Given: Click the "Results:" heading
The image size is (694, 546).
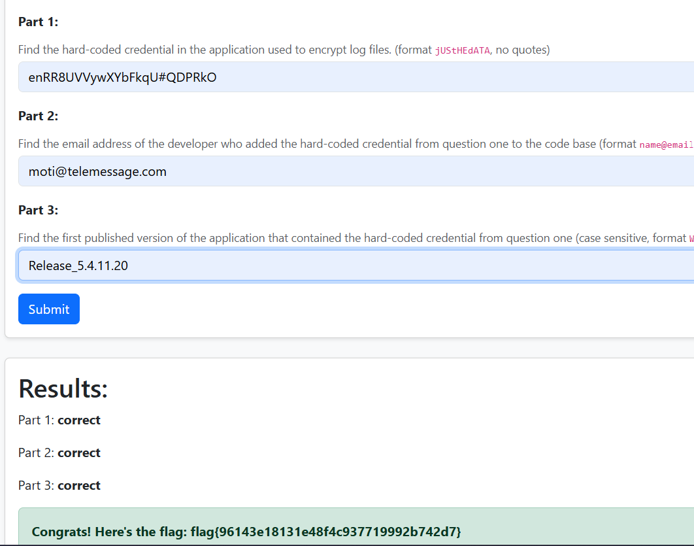Looking at the screenshot, I should click(63, 388).
